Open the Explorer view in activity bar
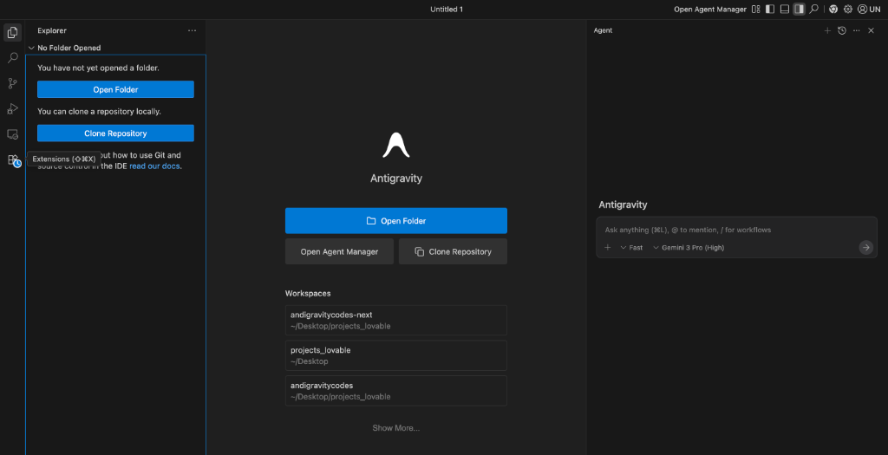The width and height of the screenshot is (888, 455). coord(12,33)
